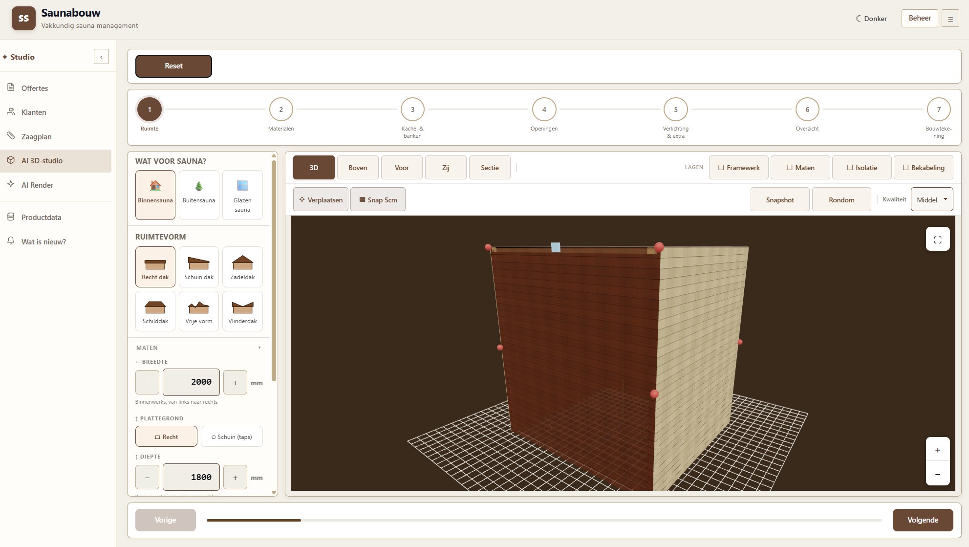Zoom in the 3D viewport
Image resolution: width=969 pixels, height=547 pixels.
(938, 450)
